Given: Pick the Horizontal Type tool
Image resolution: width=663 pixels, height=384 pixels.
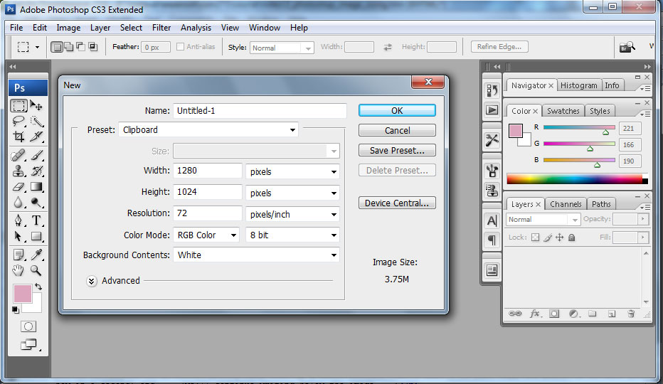Looking at the screenshot, I should (36, 220).
